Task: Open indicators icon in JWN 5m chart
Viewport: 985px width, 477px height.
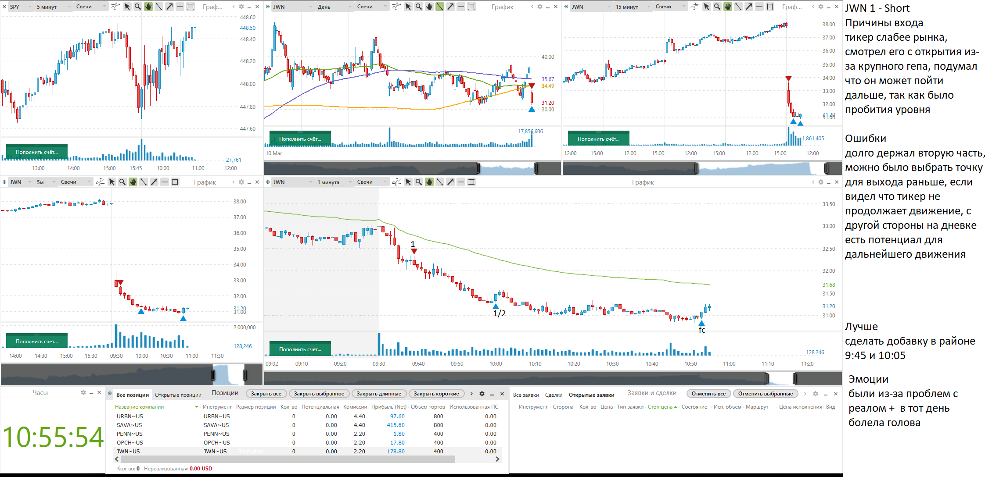Action: click(100, 182)
